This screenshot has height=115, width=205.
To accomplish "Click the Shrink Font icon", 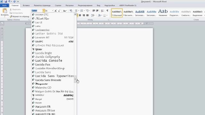I will click(59, 11).
